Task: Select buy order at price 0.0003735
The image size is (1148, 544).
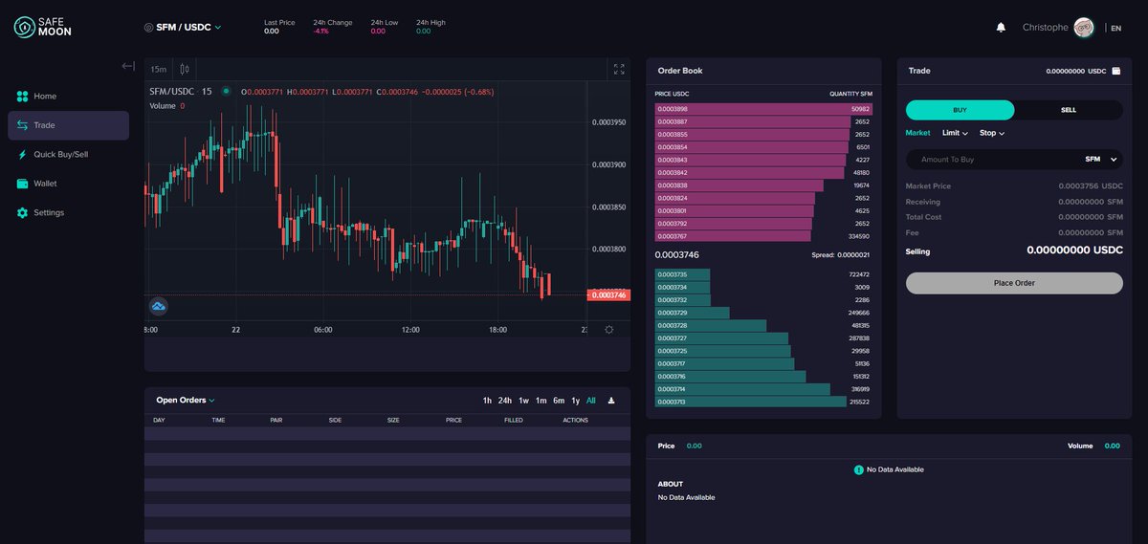Action: click(x=763, y=274)
